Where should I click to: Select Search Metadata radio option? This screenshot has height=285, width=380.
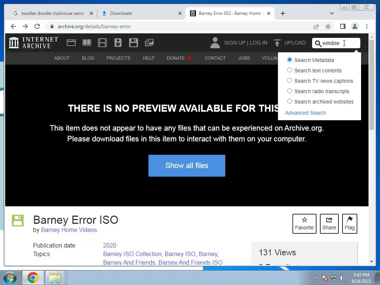(289, 60)
